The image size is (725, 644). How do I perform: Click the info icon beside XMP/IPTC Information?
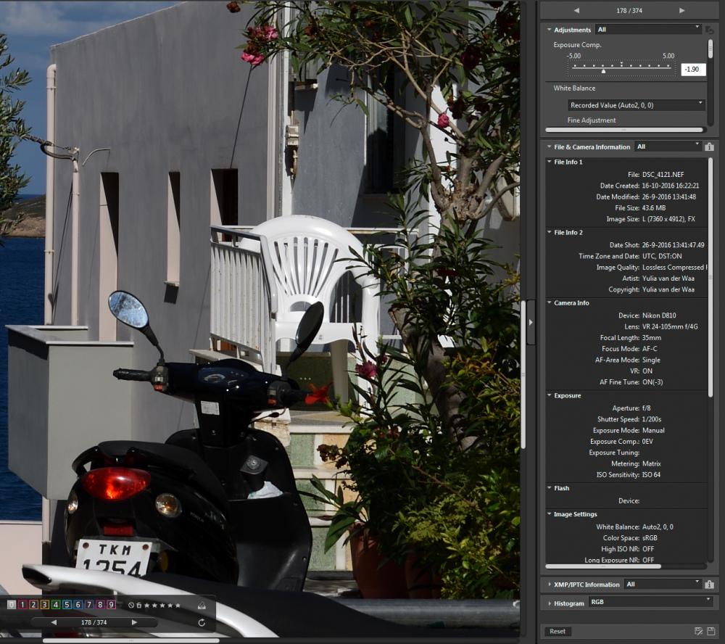[709, 585]
